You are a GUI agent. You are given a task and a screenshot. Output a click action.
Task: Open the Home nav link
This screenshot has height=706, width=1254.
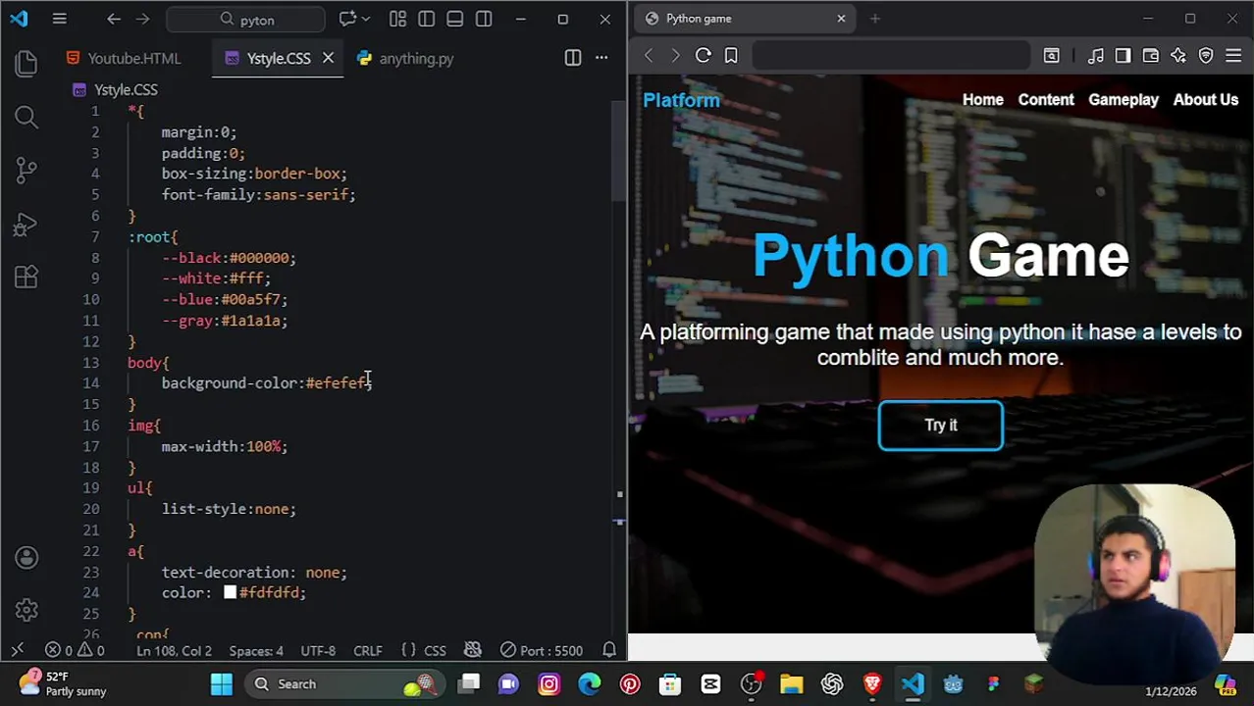point(983,100)
